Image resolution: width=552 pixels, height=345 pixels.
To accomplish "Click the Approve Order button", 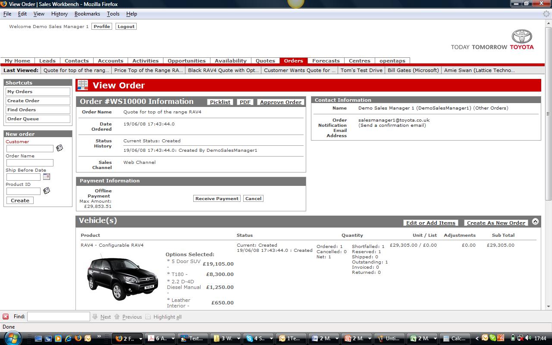I will (x=281, y=102).
